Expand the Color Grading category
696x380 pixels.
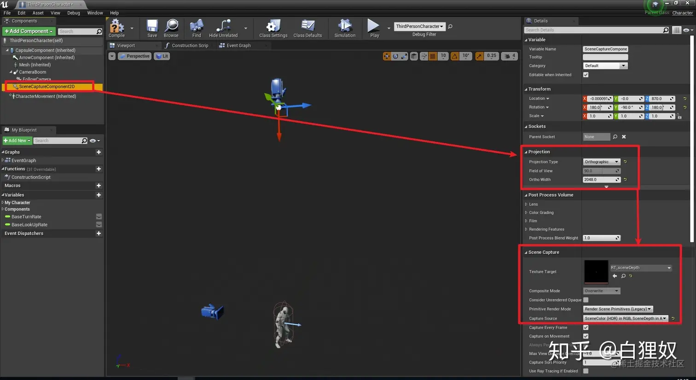[x=526, y=212]
